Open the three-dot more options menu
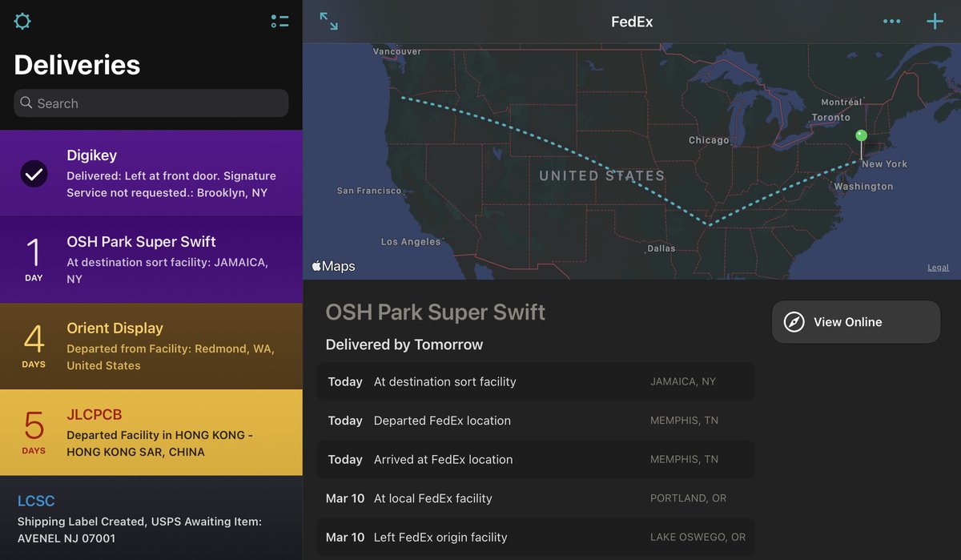Viewport: 961px width, 560px height. tap(891, 22)
